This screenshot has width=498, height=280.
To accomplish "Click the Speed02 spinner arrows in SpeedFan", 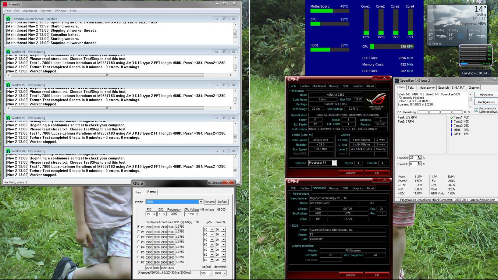I will (x=419, y=164).
